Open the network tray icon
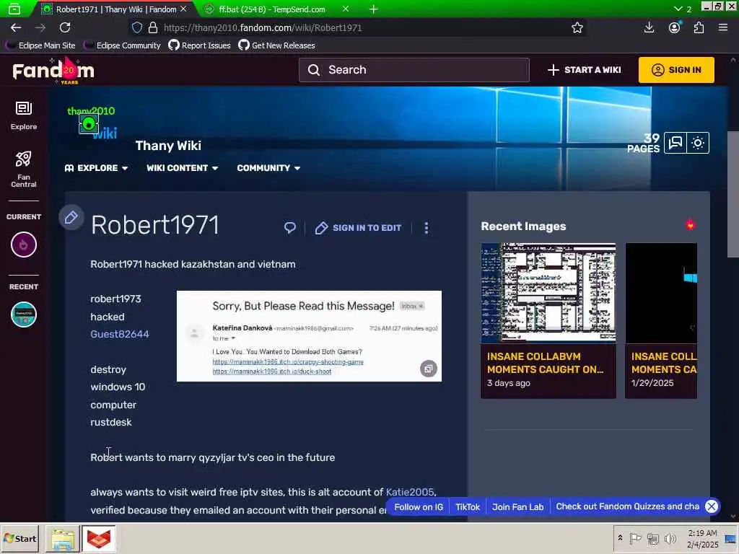 (652, 538)
